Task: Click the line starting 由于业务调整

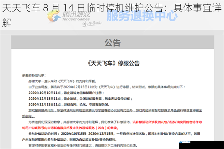Action: point(107,87)
